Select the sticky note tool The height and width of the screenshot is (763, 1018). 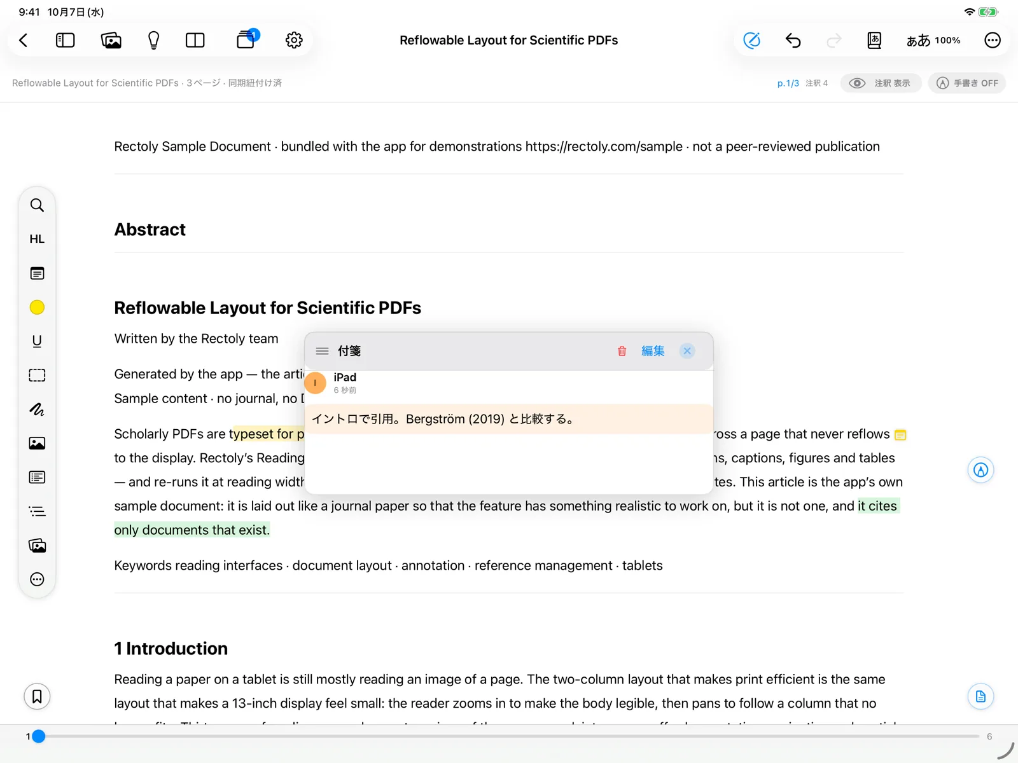coord(37,273)
